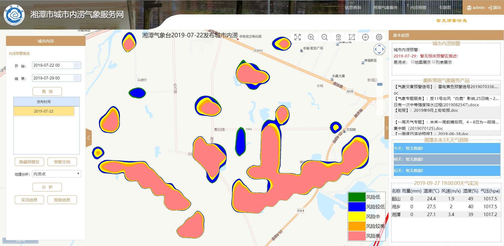Collapse the left panel with arrow handle
This screenshot has width=504, height=246.
[x=89, y=138]
